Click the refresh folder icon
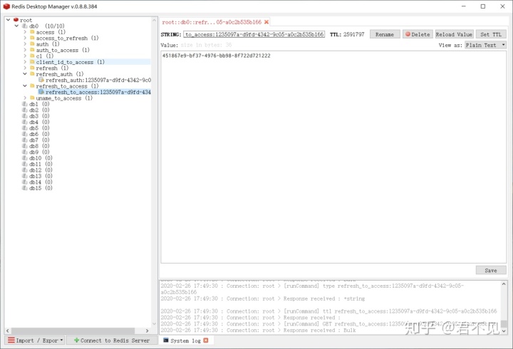The height and width of the screenshot is (349, 513). click(32, 68)
